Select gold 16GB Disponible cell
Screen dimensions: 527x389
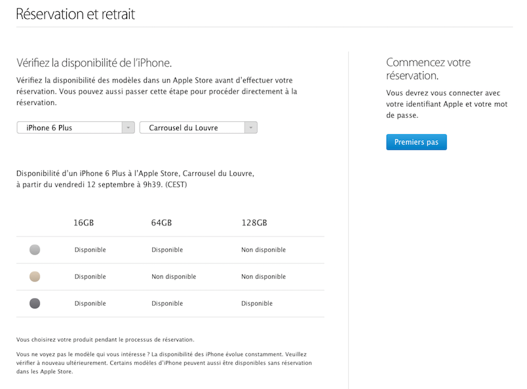(90, 277)
